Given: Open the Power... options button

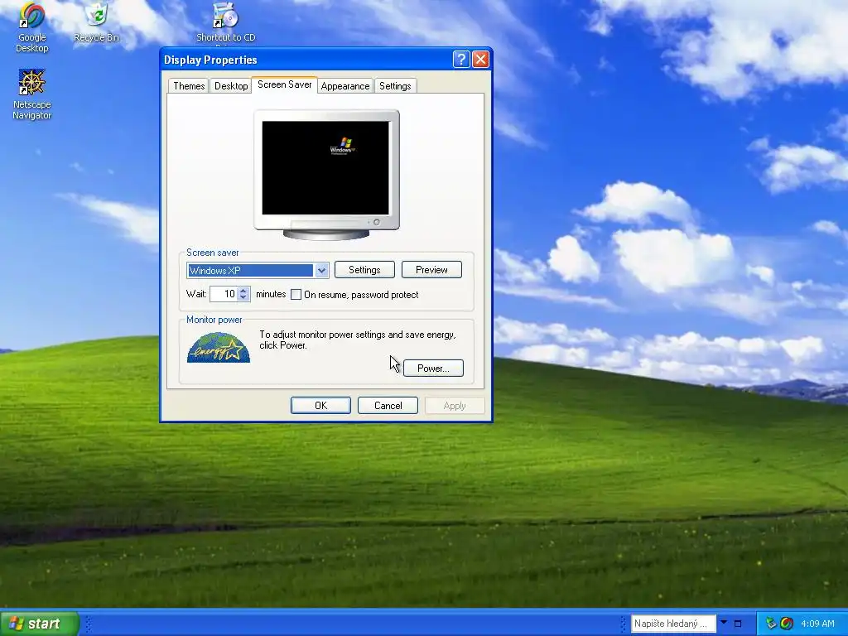Looking at the screenshot, I should point(433,369).
